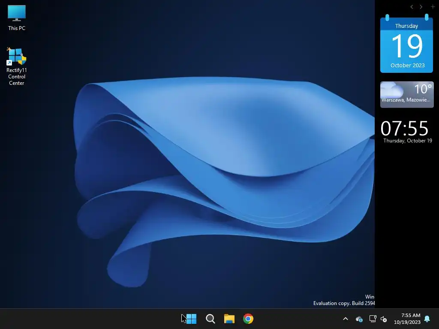Open the notifications bell icon
The image size is (439, 329).
(427, 319)
